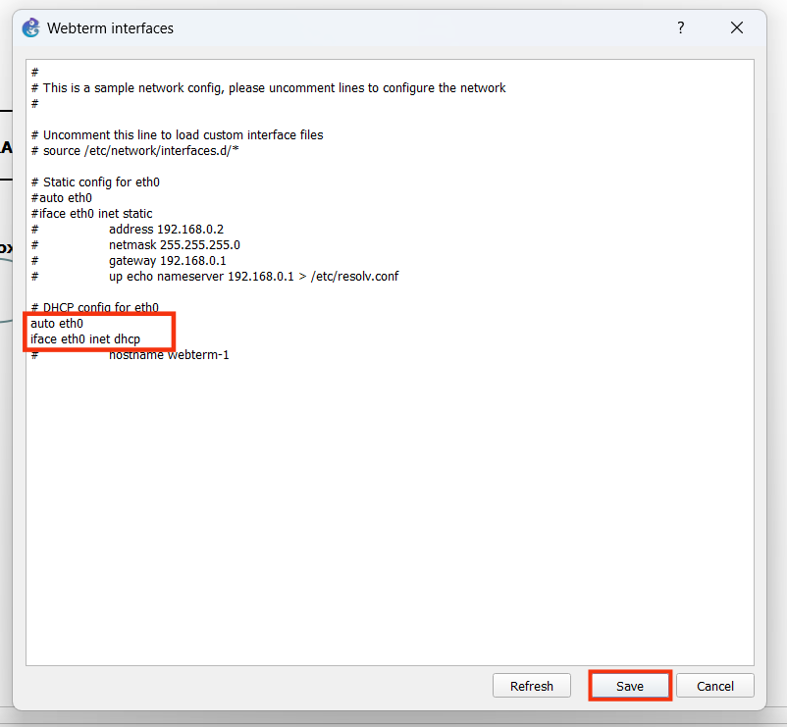Close the Webterm interfaces dialog

(x=737, y=28)
